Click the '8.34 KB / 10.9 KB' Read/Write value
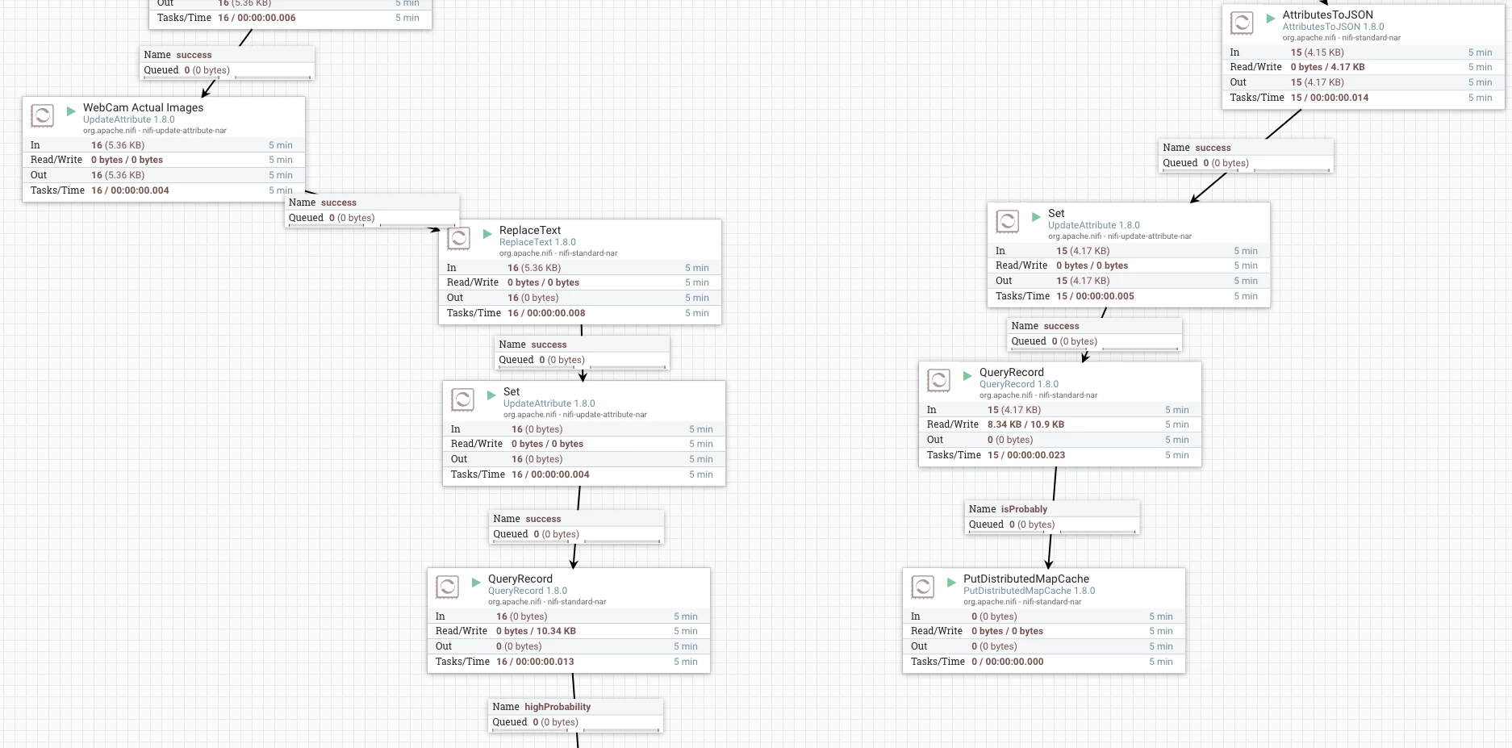The height and width of the screenshot is (748, 1512). tap(1025, 424)
